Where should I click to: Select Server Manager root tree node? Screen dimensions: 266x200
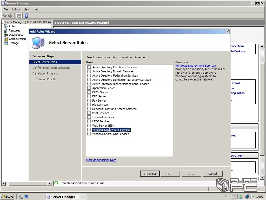pyautogui.click(x=27, y=22)
